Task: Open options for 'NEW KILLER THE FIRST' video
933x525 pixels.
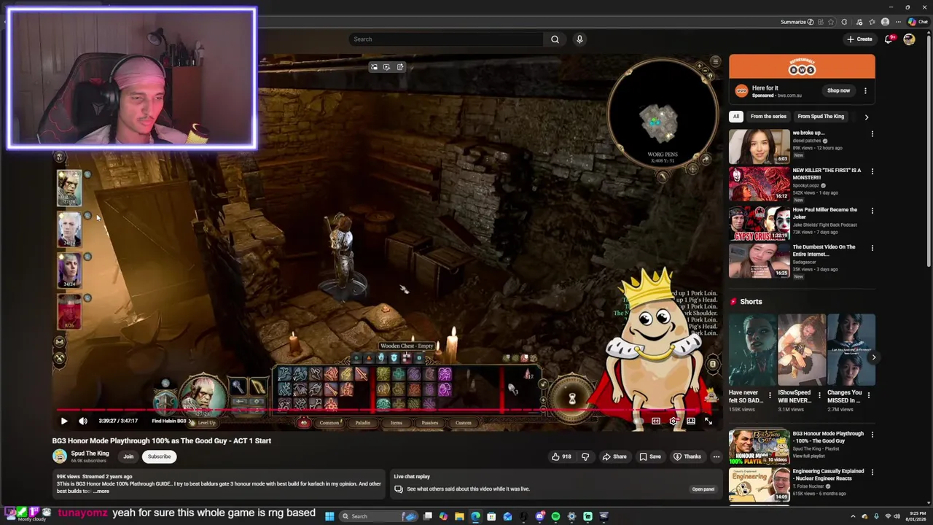Action: click(x=872, y=171)
